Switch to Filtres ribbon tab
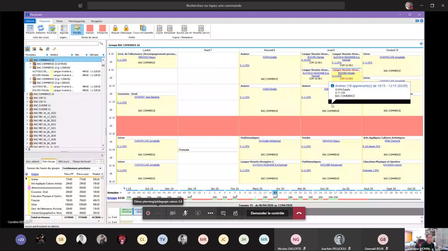The height and width of the screenshot is (251, 448). 59,21
